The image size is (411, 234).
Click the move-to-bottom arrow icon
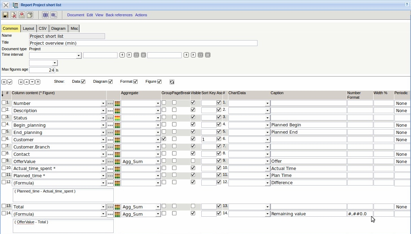[38, 82]
